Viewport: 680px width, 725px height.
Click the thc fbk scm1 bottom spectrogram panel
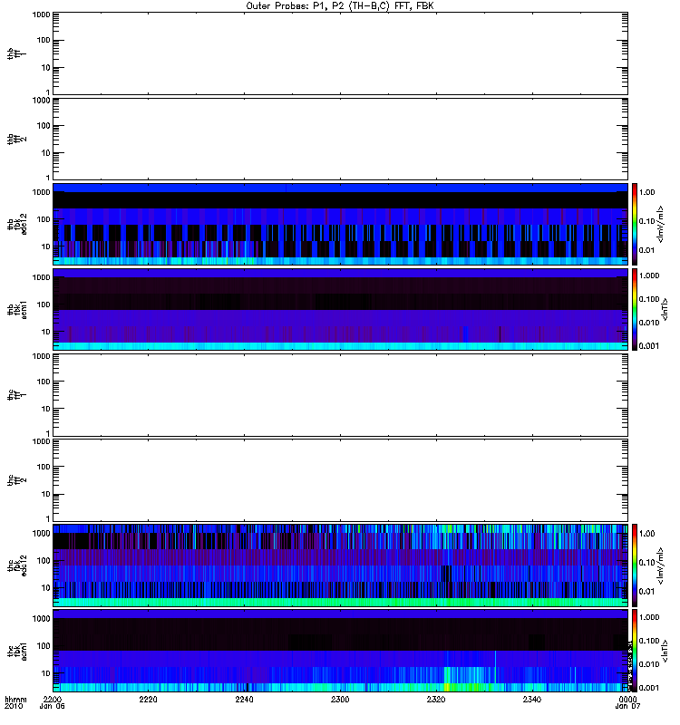[x=341, y=651]
